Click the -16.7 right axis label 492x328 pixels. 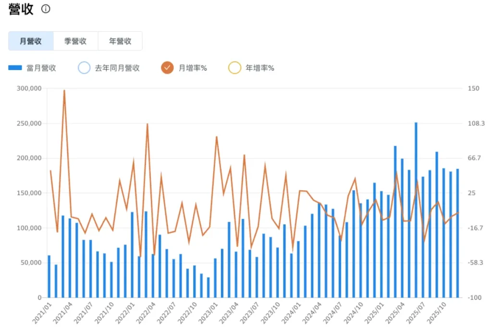pyautogui.click(x=475, y=228)
